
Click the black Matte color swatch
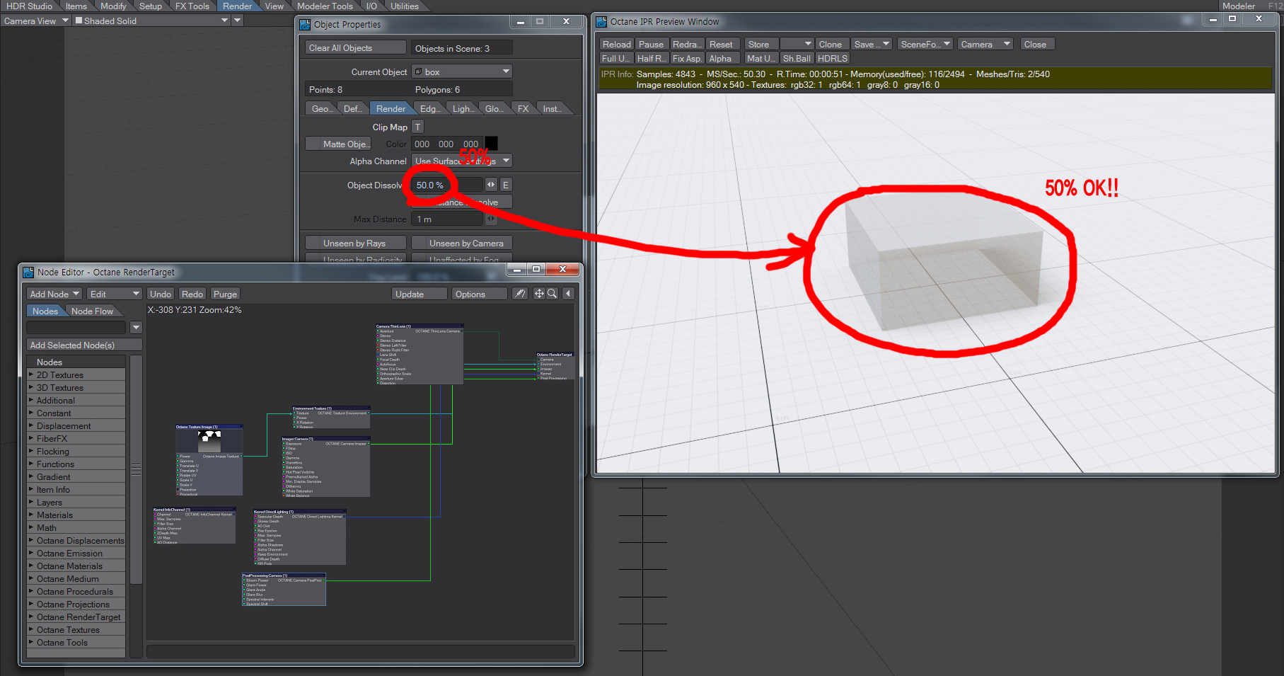coord(491,144)
